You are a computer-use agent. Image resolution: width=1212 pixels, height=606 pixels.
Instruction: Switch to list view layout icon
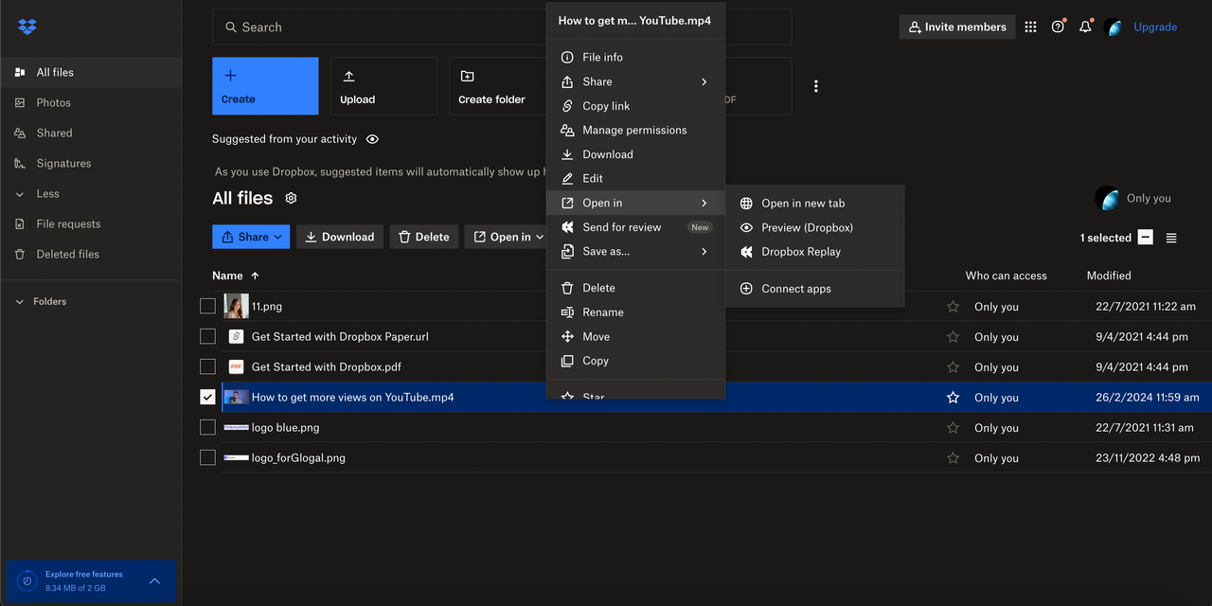point(1171,238)
